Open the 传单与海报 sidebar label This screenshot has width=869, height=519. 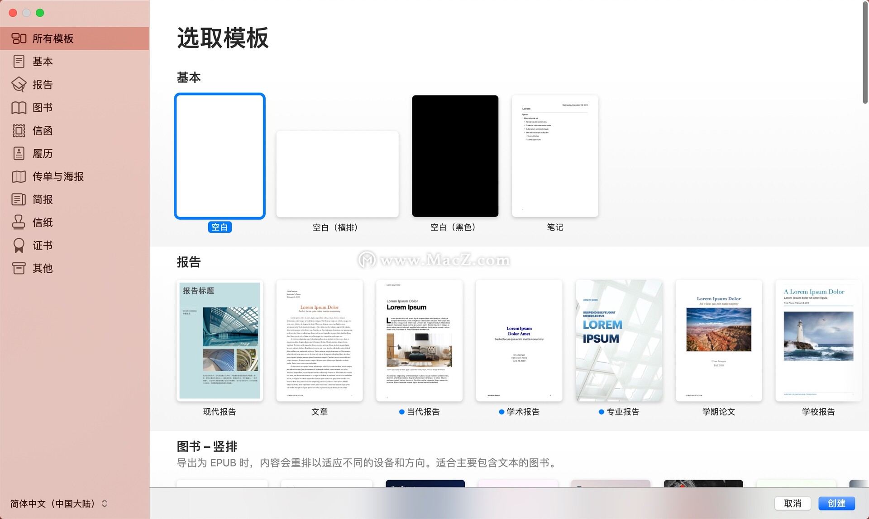click(x=58, y=177)
